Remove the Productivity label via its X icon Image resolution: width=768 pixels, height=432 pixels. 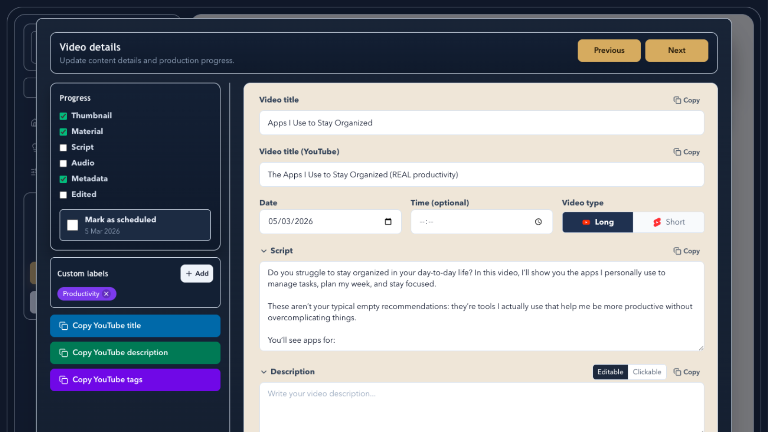point(107,293)
